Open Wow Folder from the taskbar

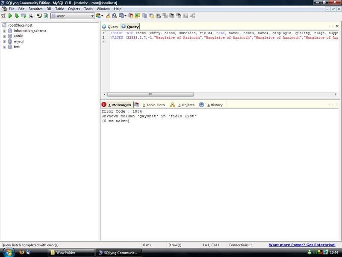coord(71,252)
